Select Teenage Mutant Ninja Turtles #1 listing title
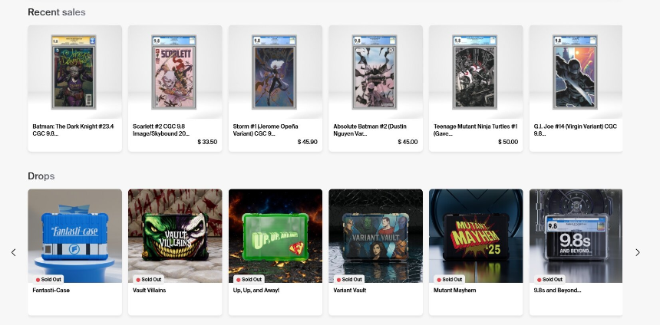 [x=475, y=130]
